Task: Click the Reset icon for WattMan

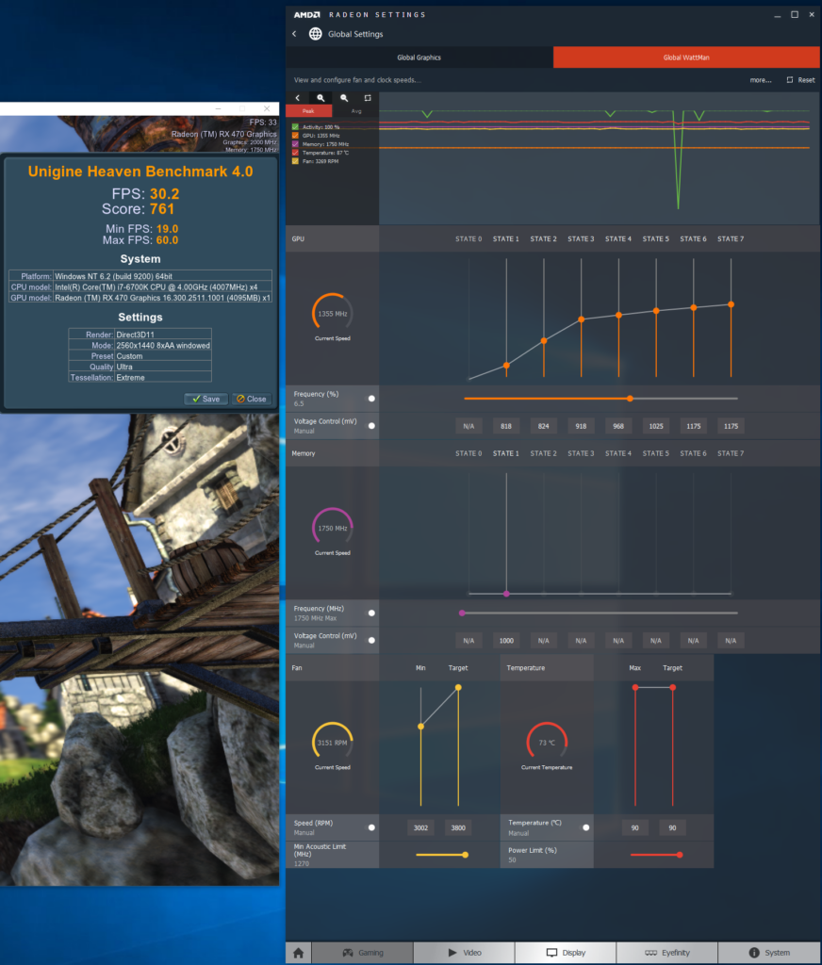Action: tap(790, 80)
